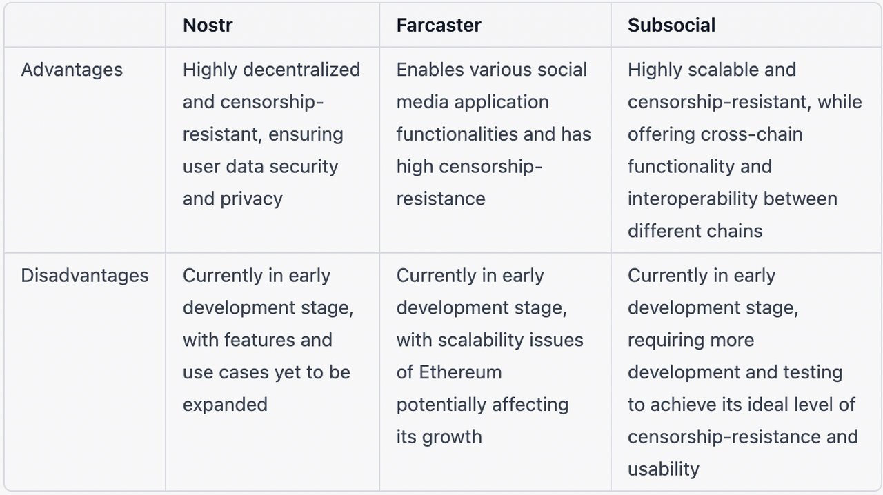Click 'its growth' text in Farcaster cell
Screen dimensions: 883x495
(x=439, y=437)
